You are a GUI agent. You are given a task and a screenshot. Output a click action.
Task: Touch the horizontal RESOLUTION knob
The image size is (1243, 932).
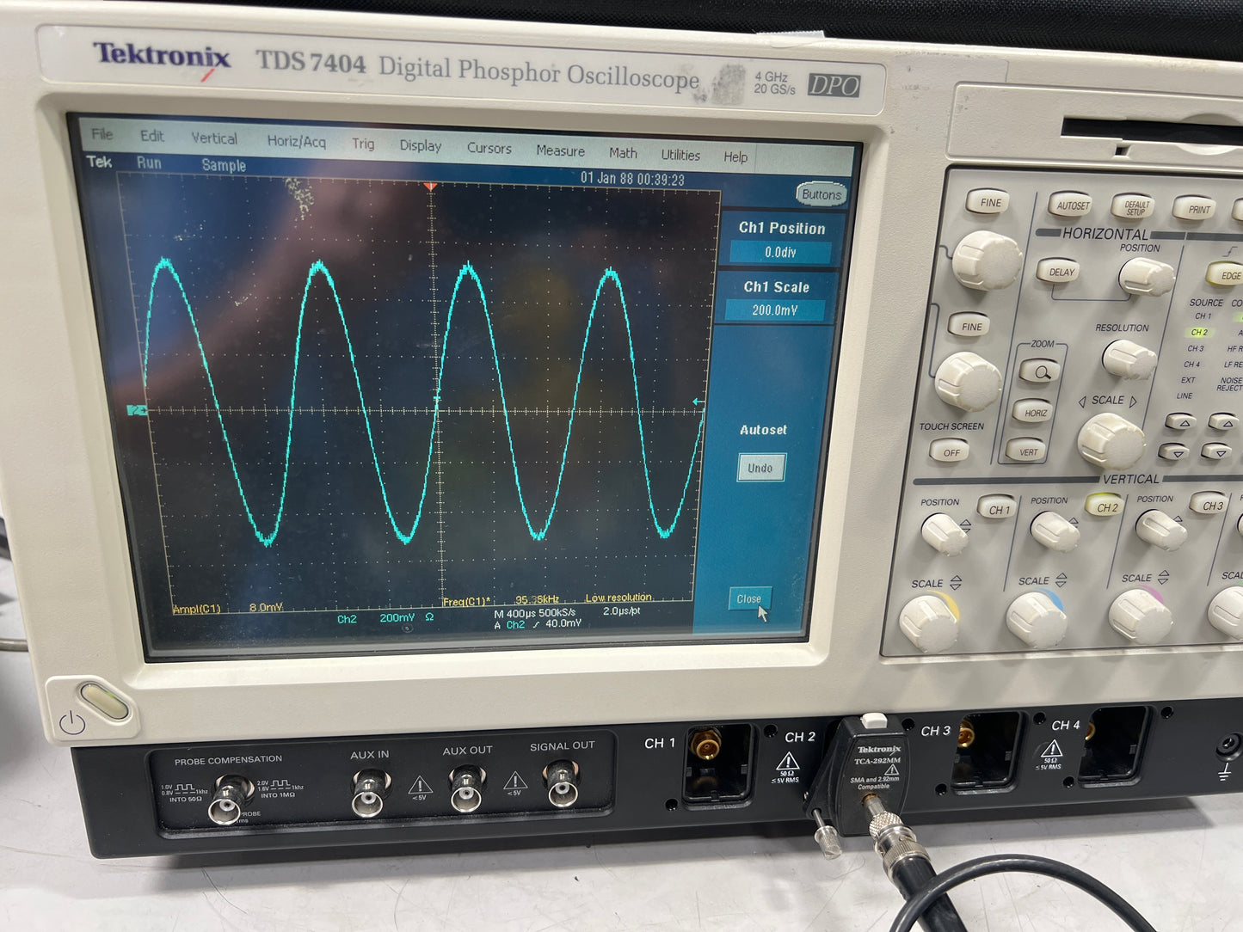tap(1129, 359)
